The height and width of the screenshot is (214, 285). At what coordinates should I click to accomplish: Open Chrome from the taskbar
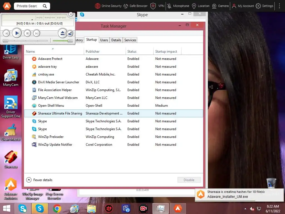pyautogui.click(x=57, y=208)
